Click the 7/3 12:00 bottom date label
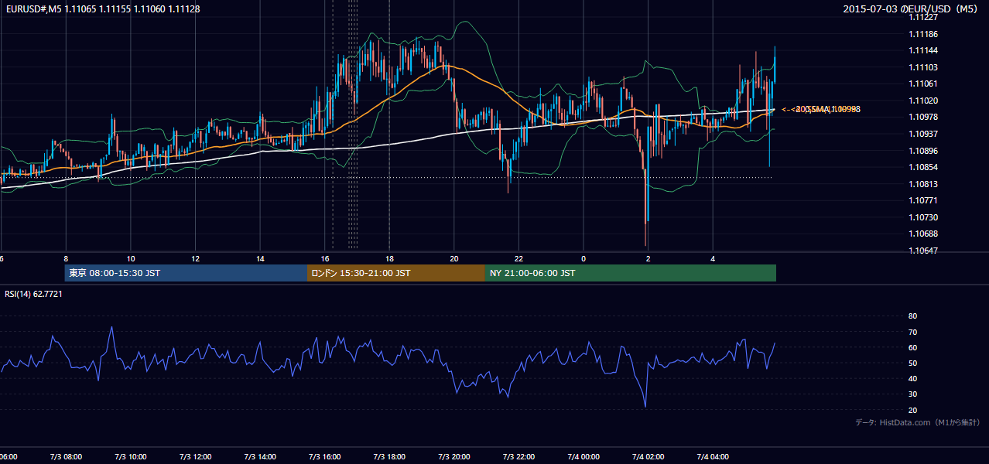 (x=196, y=457)
